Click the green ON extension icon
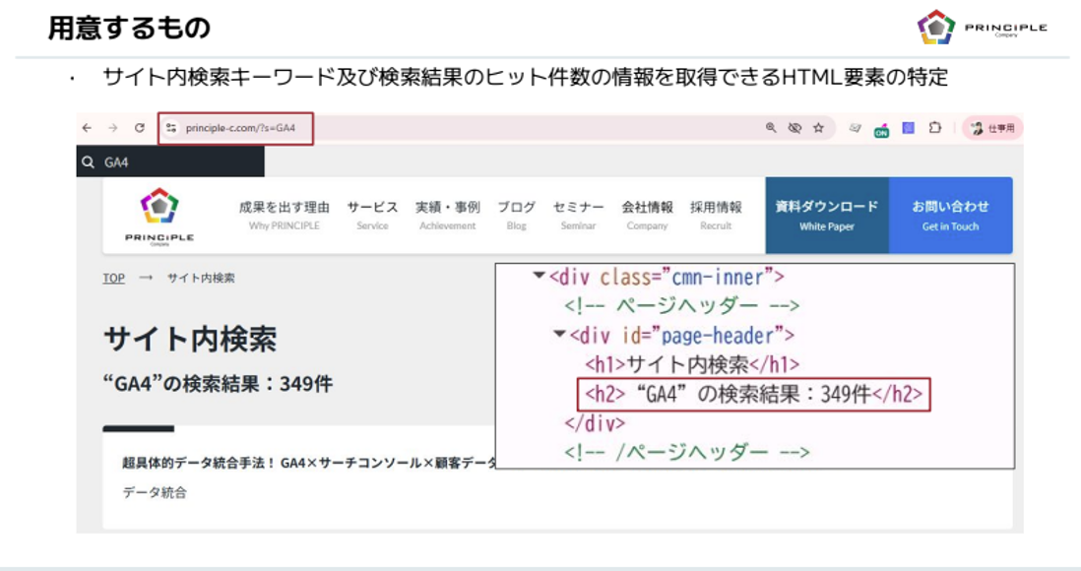1081x571 pixels. 881,129
